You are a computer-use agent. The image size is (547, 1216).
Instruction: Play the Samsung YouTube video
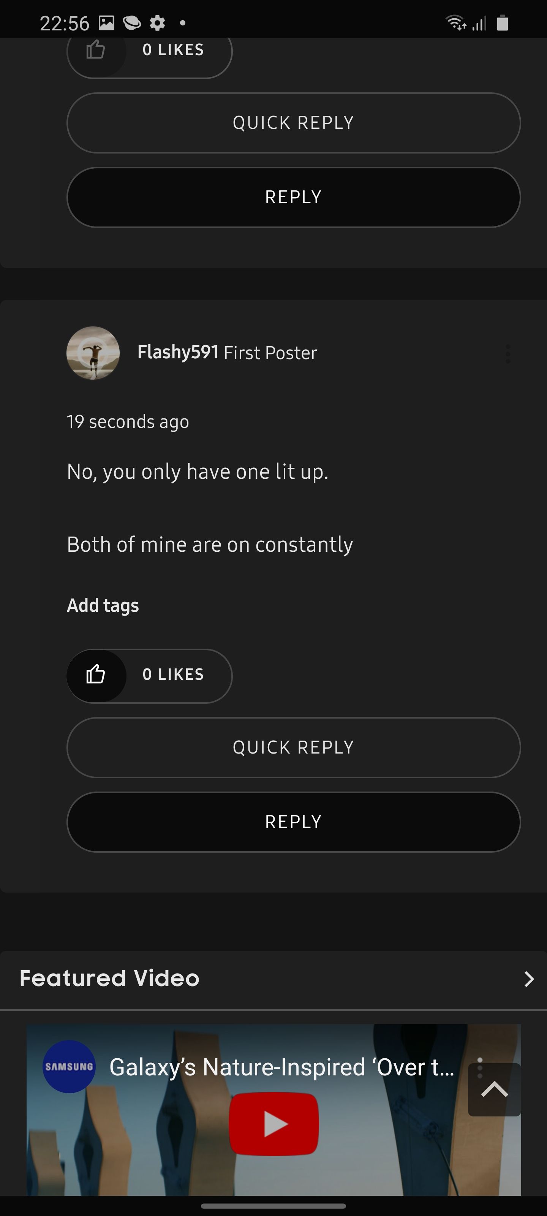pos(274,1124)
